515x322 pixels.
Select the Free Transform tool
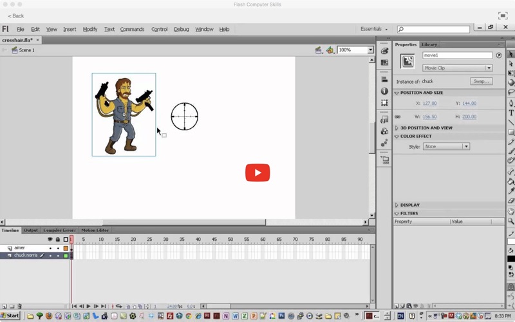pos(510,73)
